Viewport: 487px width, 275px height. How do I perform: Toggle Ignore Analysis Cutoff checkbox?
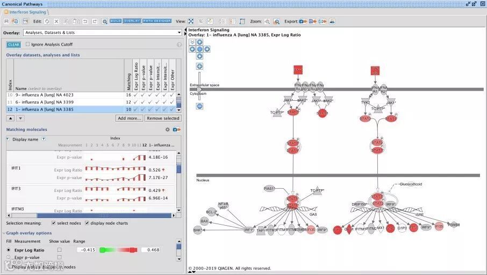point(27,44)
